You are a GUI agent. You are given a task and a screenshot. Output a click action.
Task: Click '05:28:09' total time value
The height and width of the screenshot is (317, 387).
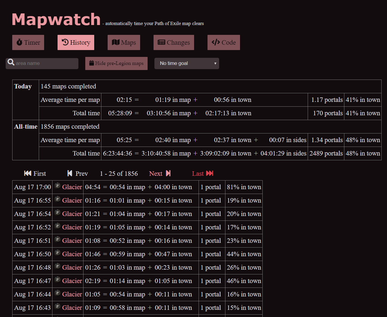point(120,113)
